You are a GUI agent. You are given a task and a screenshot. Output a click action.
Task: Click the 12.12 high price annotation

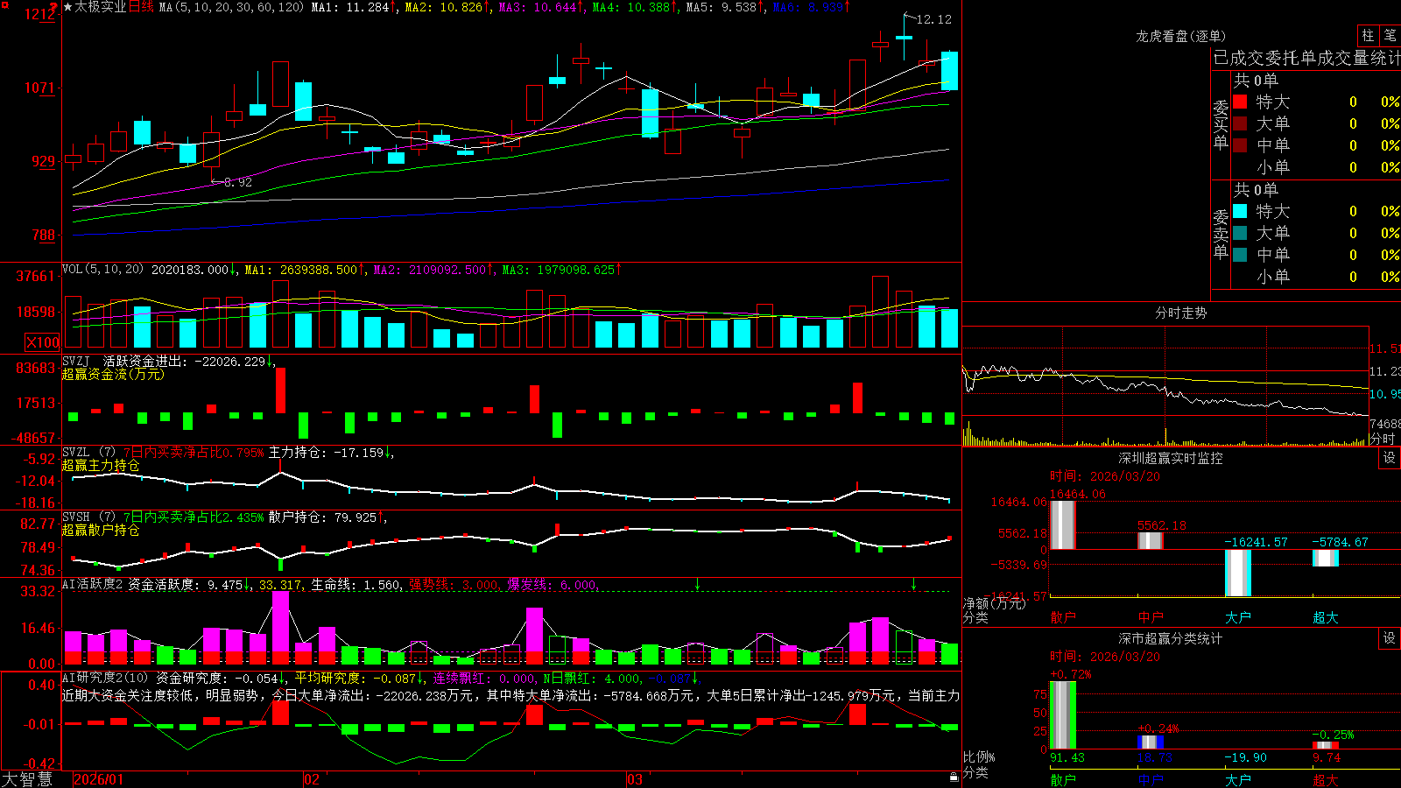(x=933, y=19)
